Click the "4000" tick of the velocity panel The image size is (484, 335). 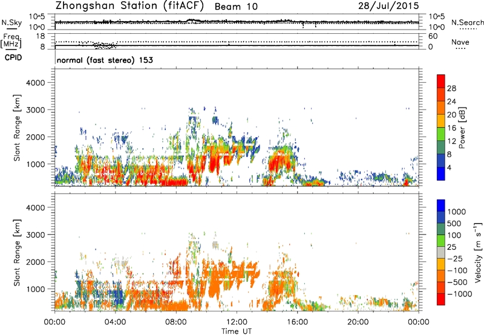point(35,207)
